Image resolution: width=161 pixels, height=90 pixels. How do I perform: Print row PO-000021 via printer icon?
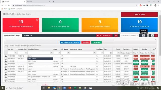point(6,61)
